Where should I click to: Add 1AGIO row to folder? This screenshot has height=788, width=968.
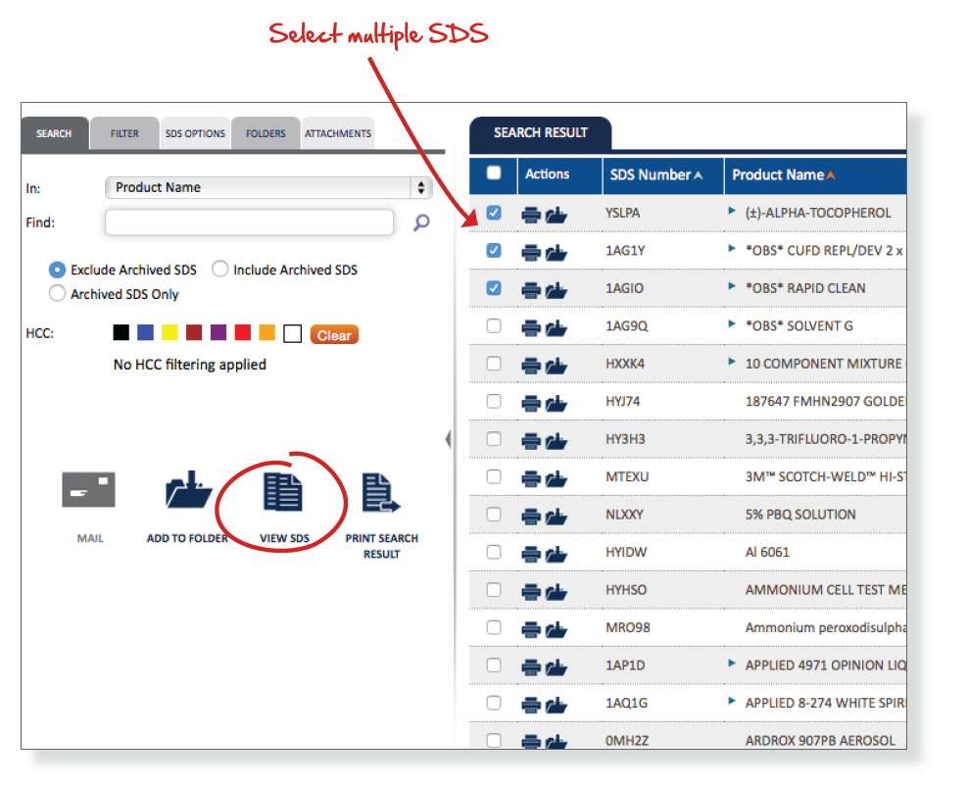click(x=557, y=290)
